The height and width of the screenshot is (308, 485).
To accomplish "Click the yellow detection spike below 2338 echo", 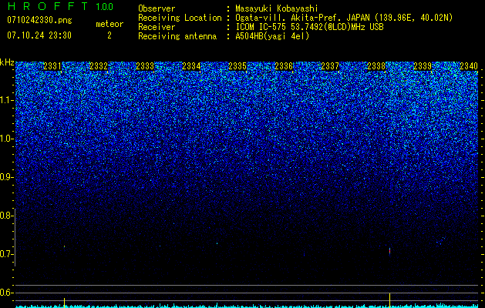I will [389, 300].
